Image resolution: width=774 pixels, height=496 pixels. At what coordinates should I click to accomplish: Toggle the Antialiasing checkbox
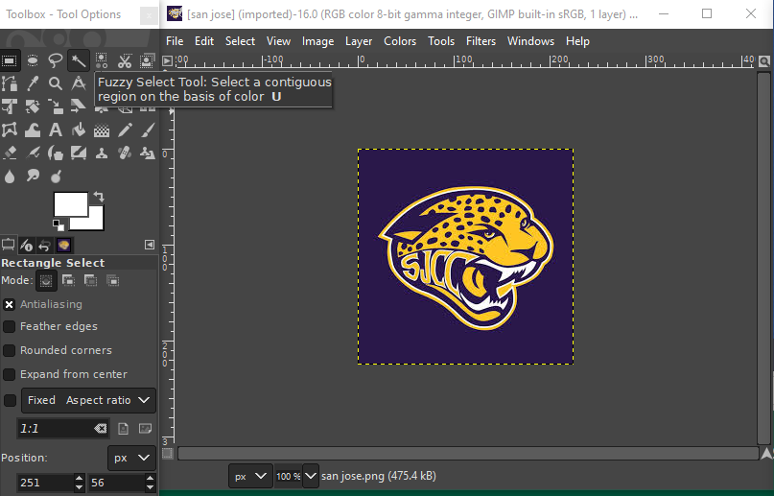[9, 304]
